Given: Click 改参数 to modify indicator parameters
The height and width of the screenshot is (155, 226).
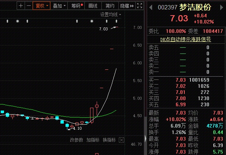Looking at the screenshot, I should [76, 140].
